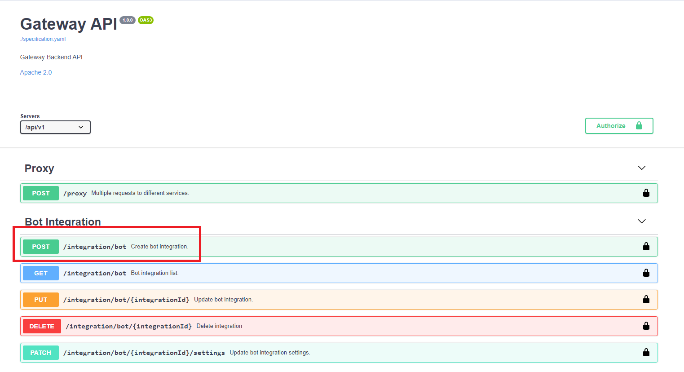Click the lock icon on POST /proxy row

[646, 193]
